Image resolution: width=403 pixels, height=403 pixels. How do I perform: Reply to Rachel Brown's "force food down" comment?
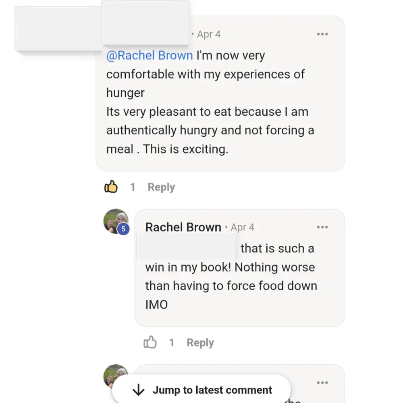coord(200,343)
